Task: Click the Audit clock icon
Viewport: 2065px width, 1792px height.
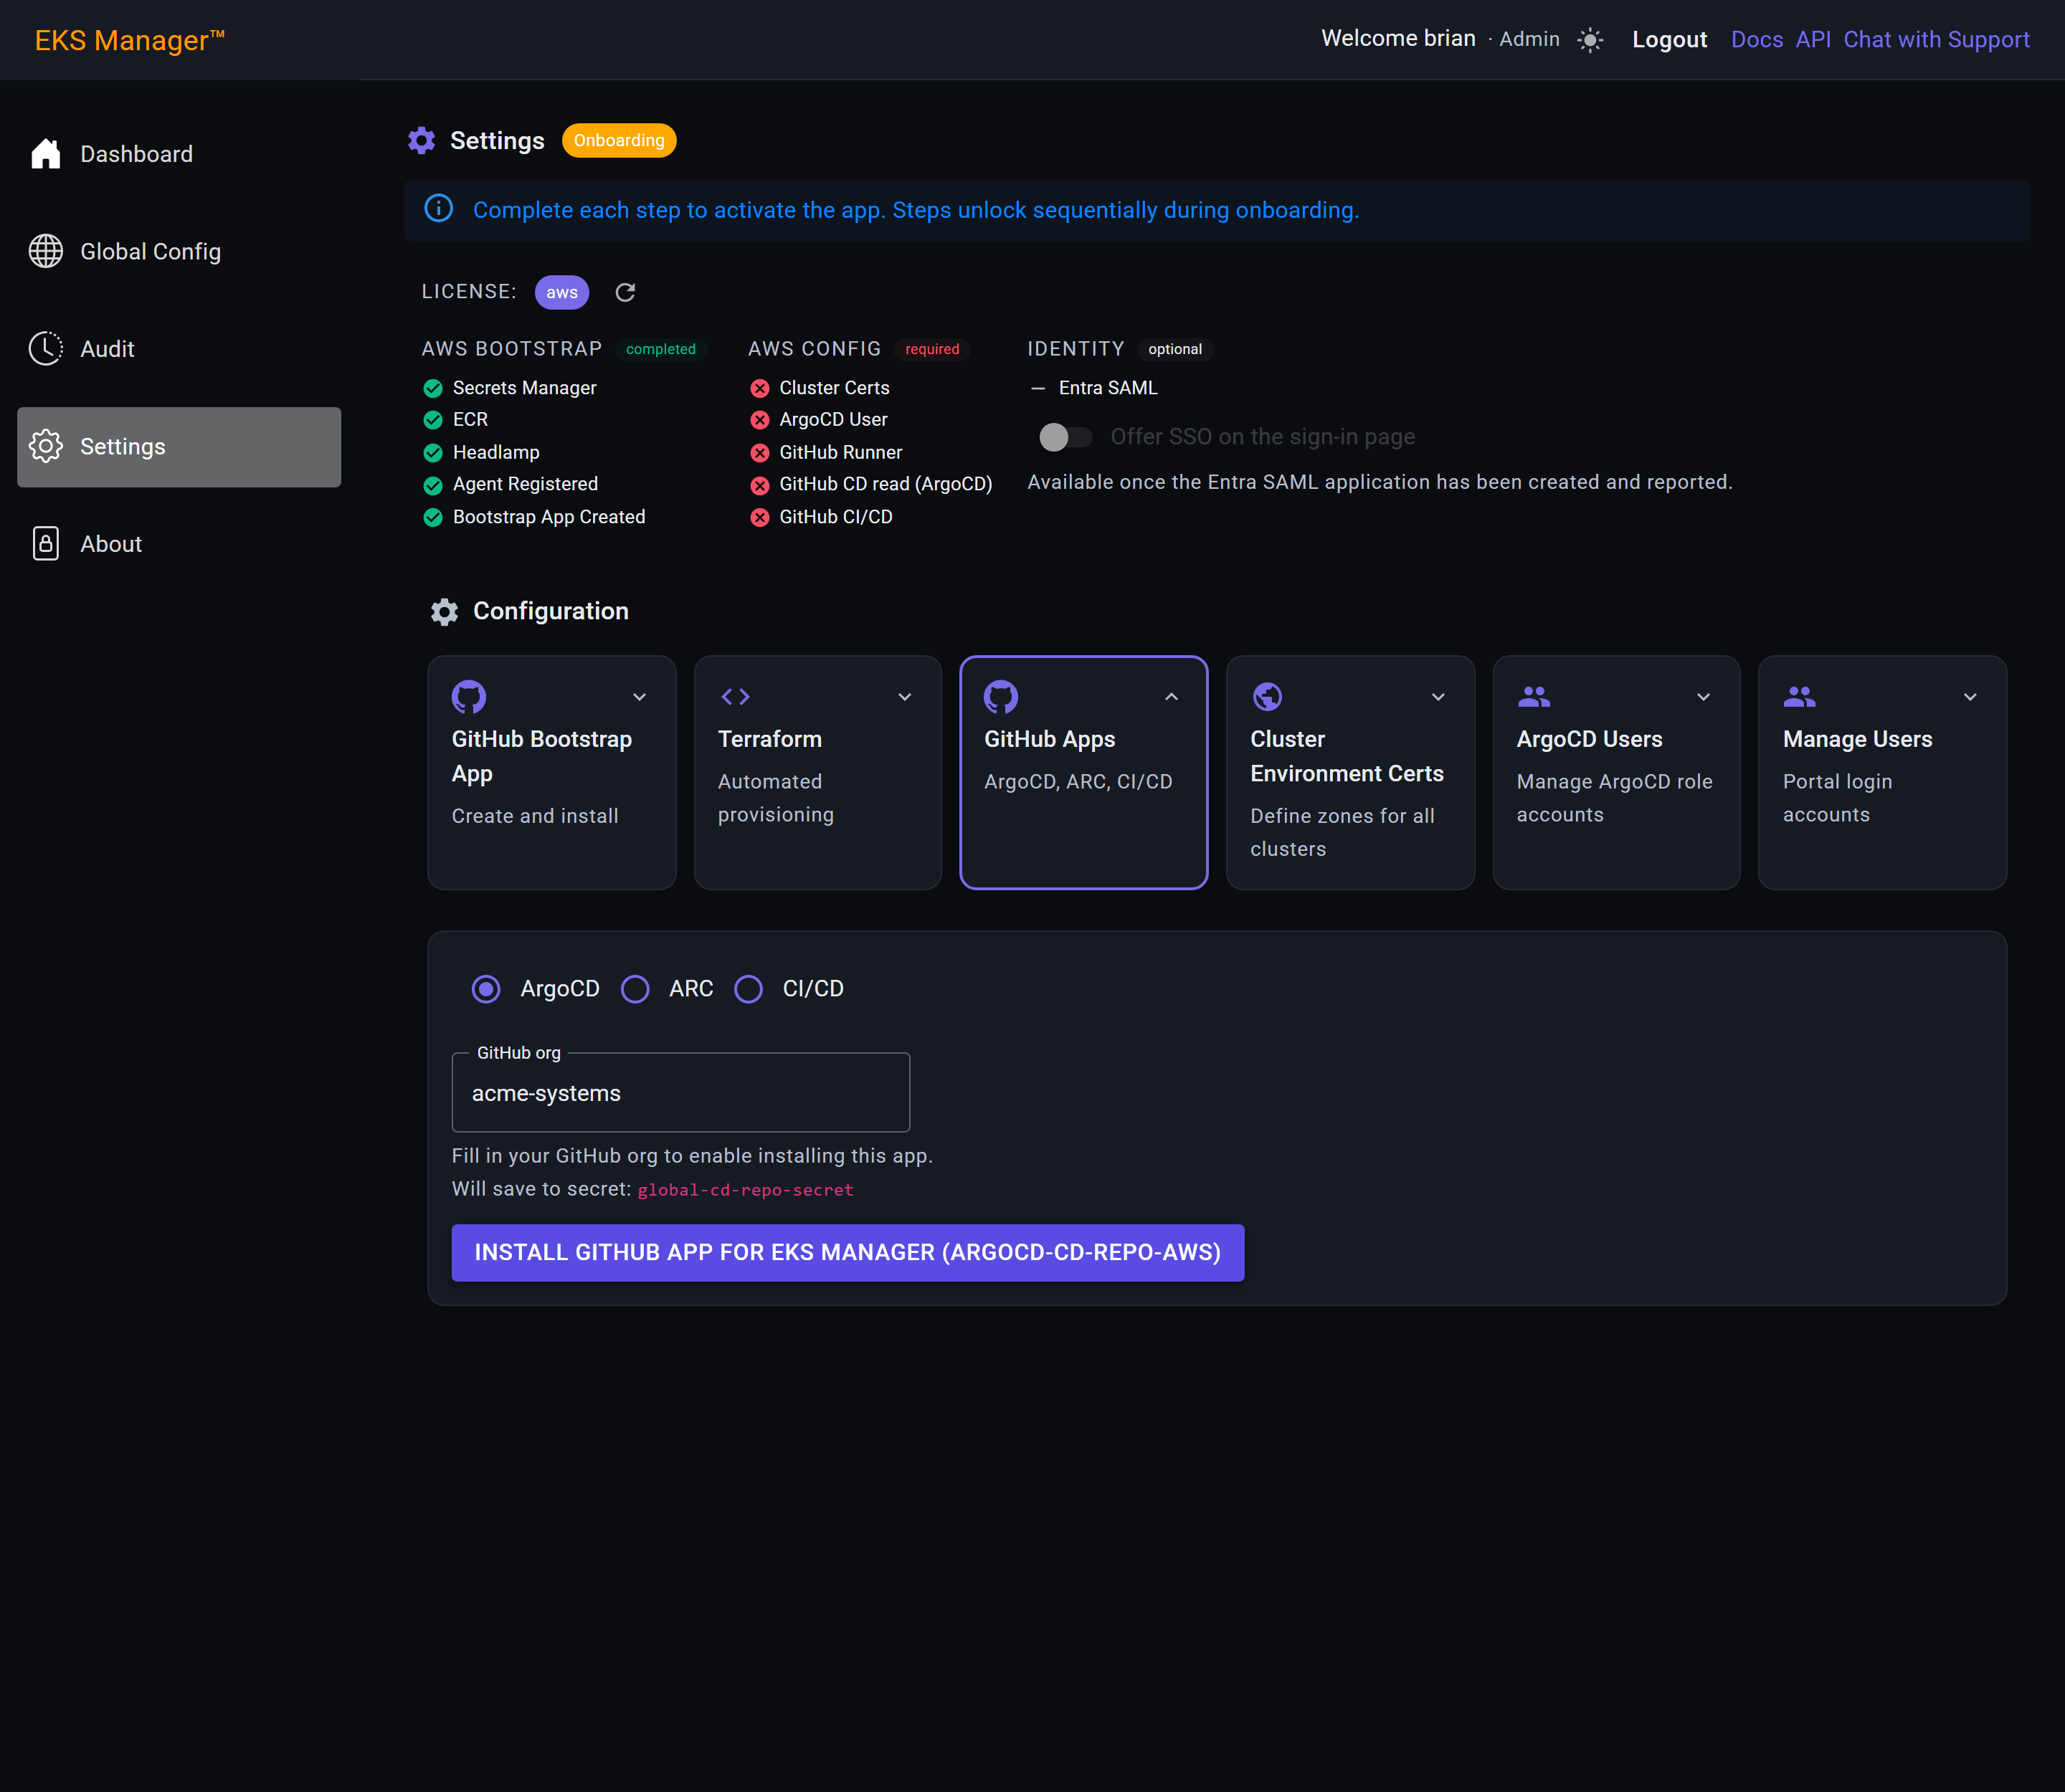Action: [45, 348]
